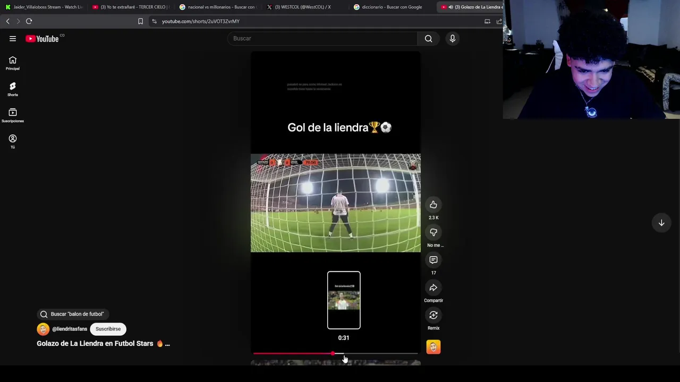Reload the current page
The height and width of the screenshot is (382, 680).
[x=29, y=21]
